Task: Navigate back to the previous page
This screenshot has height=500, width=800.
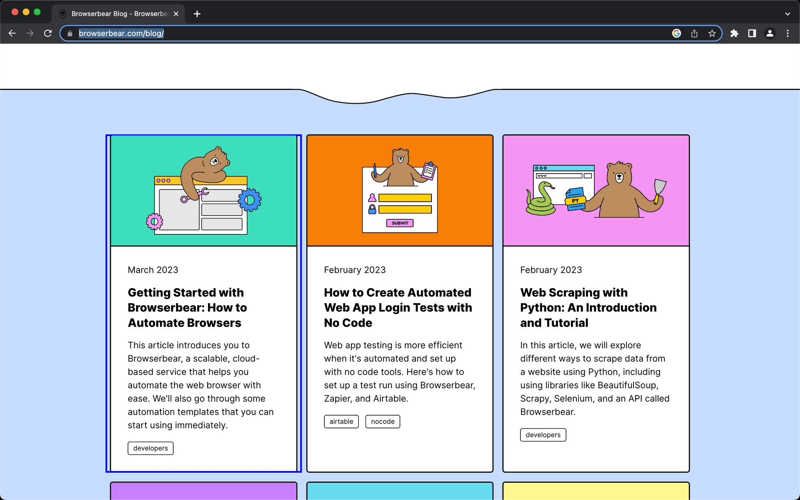Action: (x=12, y=34)
